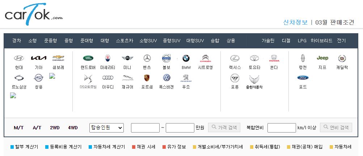This screenshot has height=156, width=363.
Task: Click the 가격 검색 price search button
Action: click(x=224, y=127)
